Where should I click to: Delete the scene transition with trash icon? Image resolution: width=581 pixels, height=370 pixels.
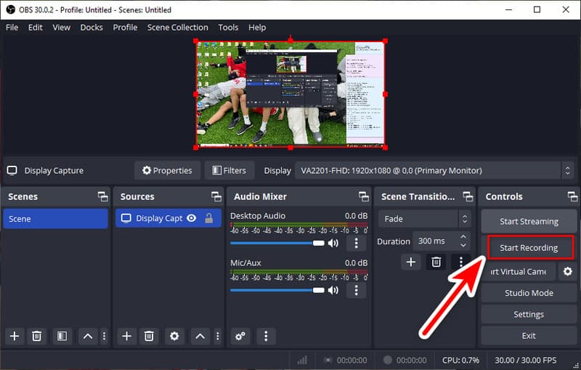(x=436, y=262)
